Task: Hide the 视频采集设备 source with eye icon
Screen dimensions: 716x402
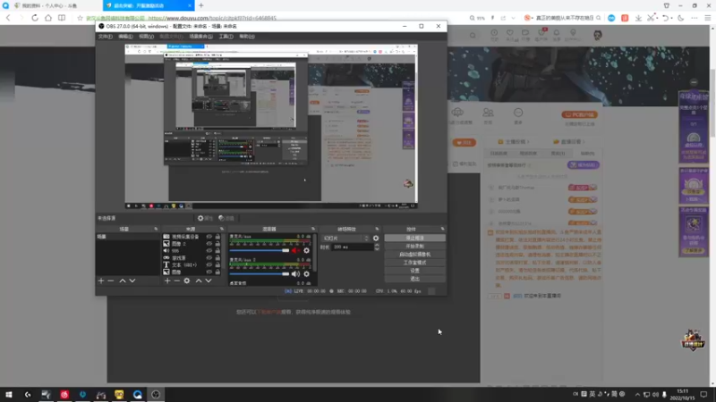Action: pyautogui.click(x=209, y=237)
